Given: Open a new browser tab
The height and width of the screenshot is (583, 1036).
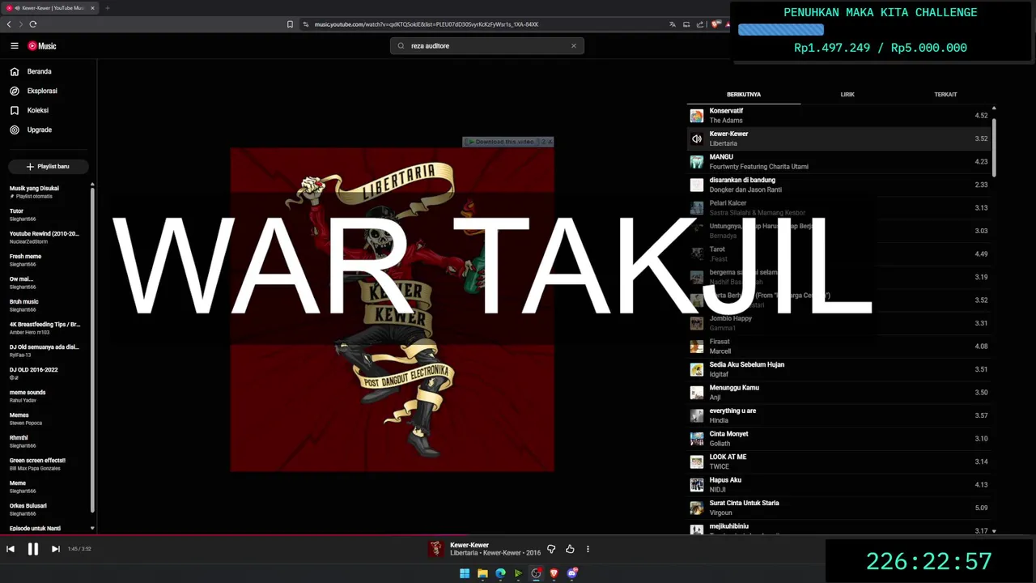Looking at the screenshot, I should [x=107, y=8].
